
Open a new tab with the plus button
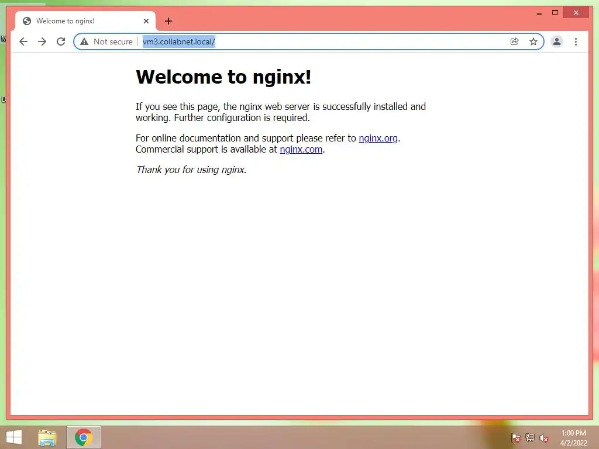click(168, 21)
